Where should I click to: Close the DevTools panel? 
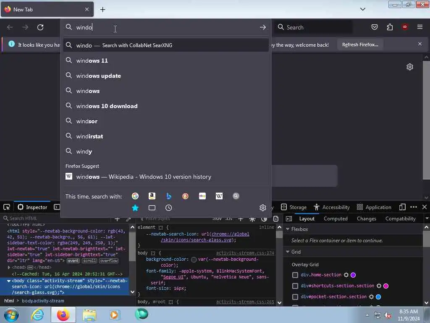click(425, 207)
